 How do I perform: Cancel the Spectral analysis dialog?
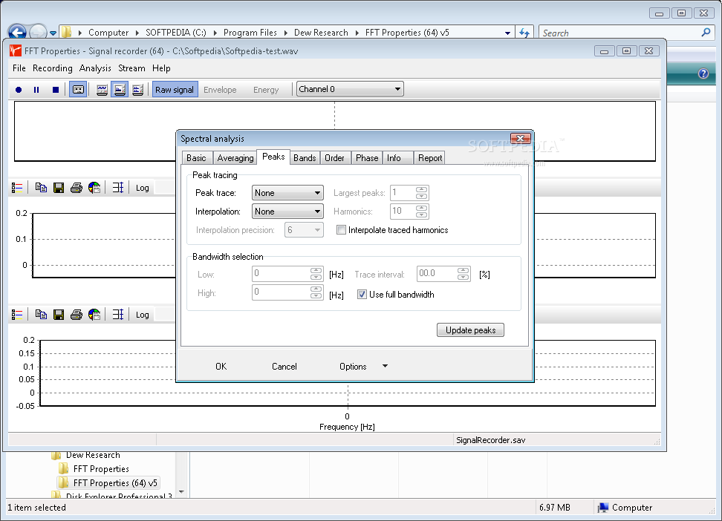pyautogui.click(x=284, y=367)
